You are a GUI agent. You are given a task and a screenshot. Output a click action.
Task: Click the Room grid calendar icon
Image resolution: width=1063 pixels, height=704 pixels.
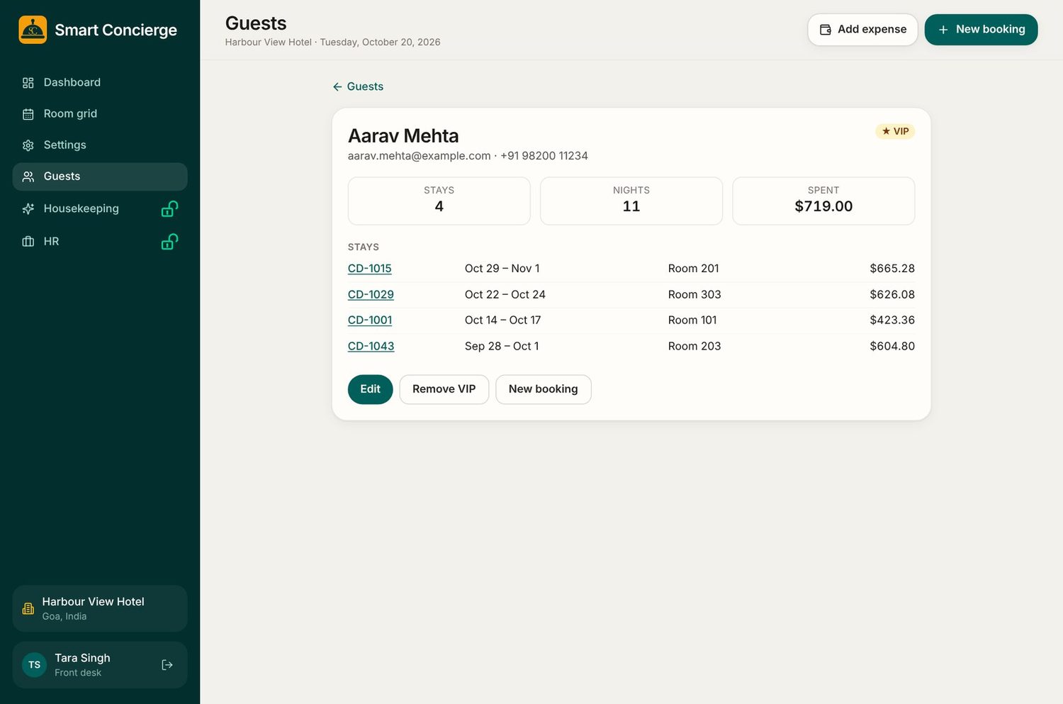(28, 114)
